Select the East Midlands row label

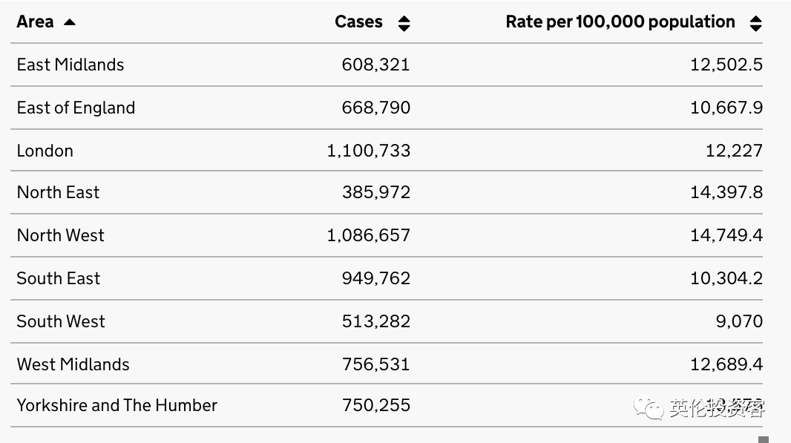pyautogui.click(x=70, y=65)
